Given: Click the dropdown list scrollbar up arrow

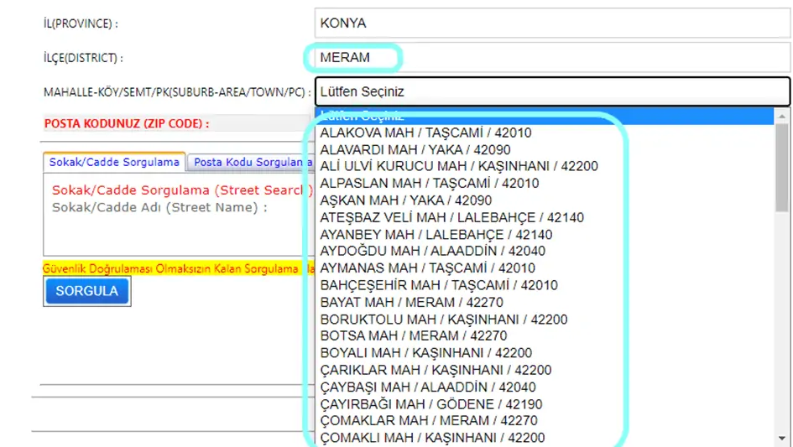Looking at the screenshot, I should 782,117.
